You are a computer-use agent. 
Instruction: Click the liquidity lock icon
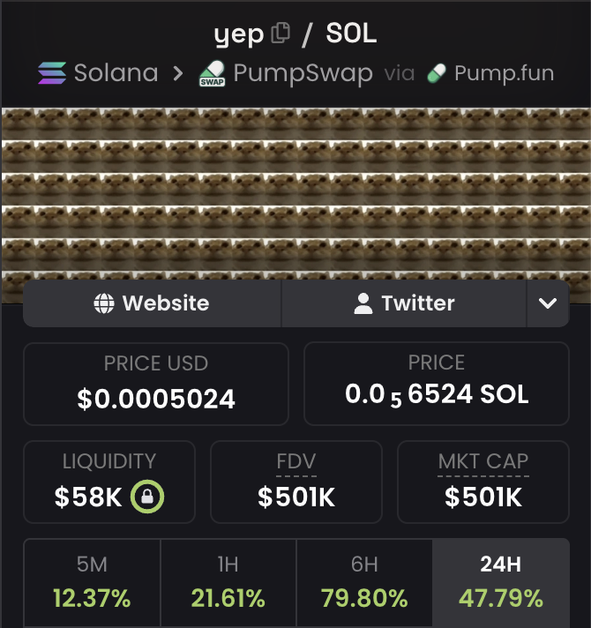pyautogui.click(x=147, y=497)
